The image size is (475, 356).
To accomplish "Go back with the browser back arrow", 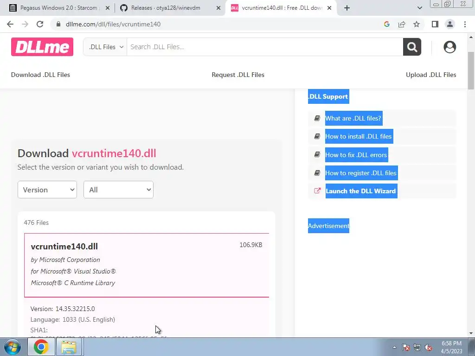I will click(x=10, y=24).
